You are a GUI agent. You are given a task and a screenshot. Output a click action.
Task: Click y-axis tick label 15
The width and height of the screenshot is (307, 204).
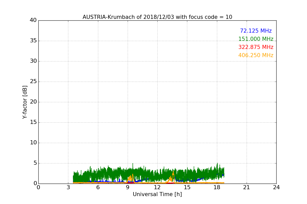click(x=33, y=122)
